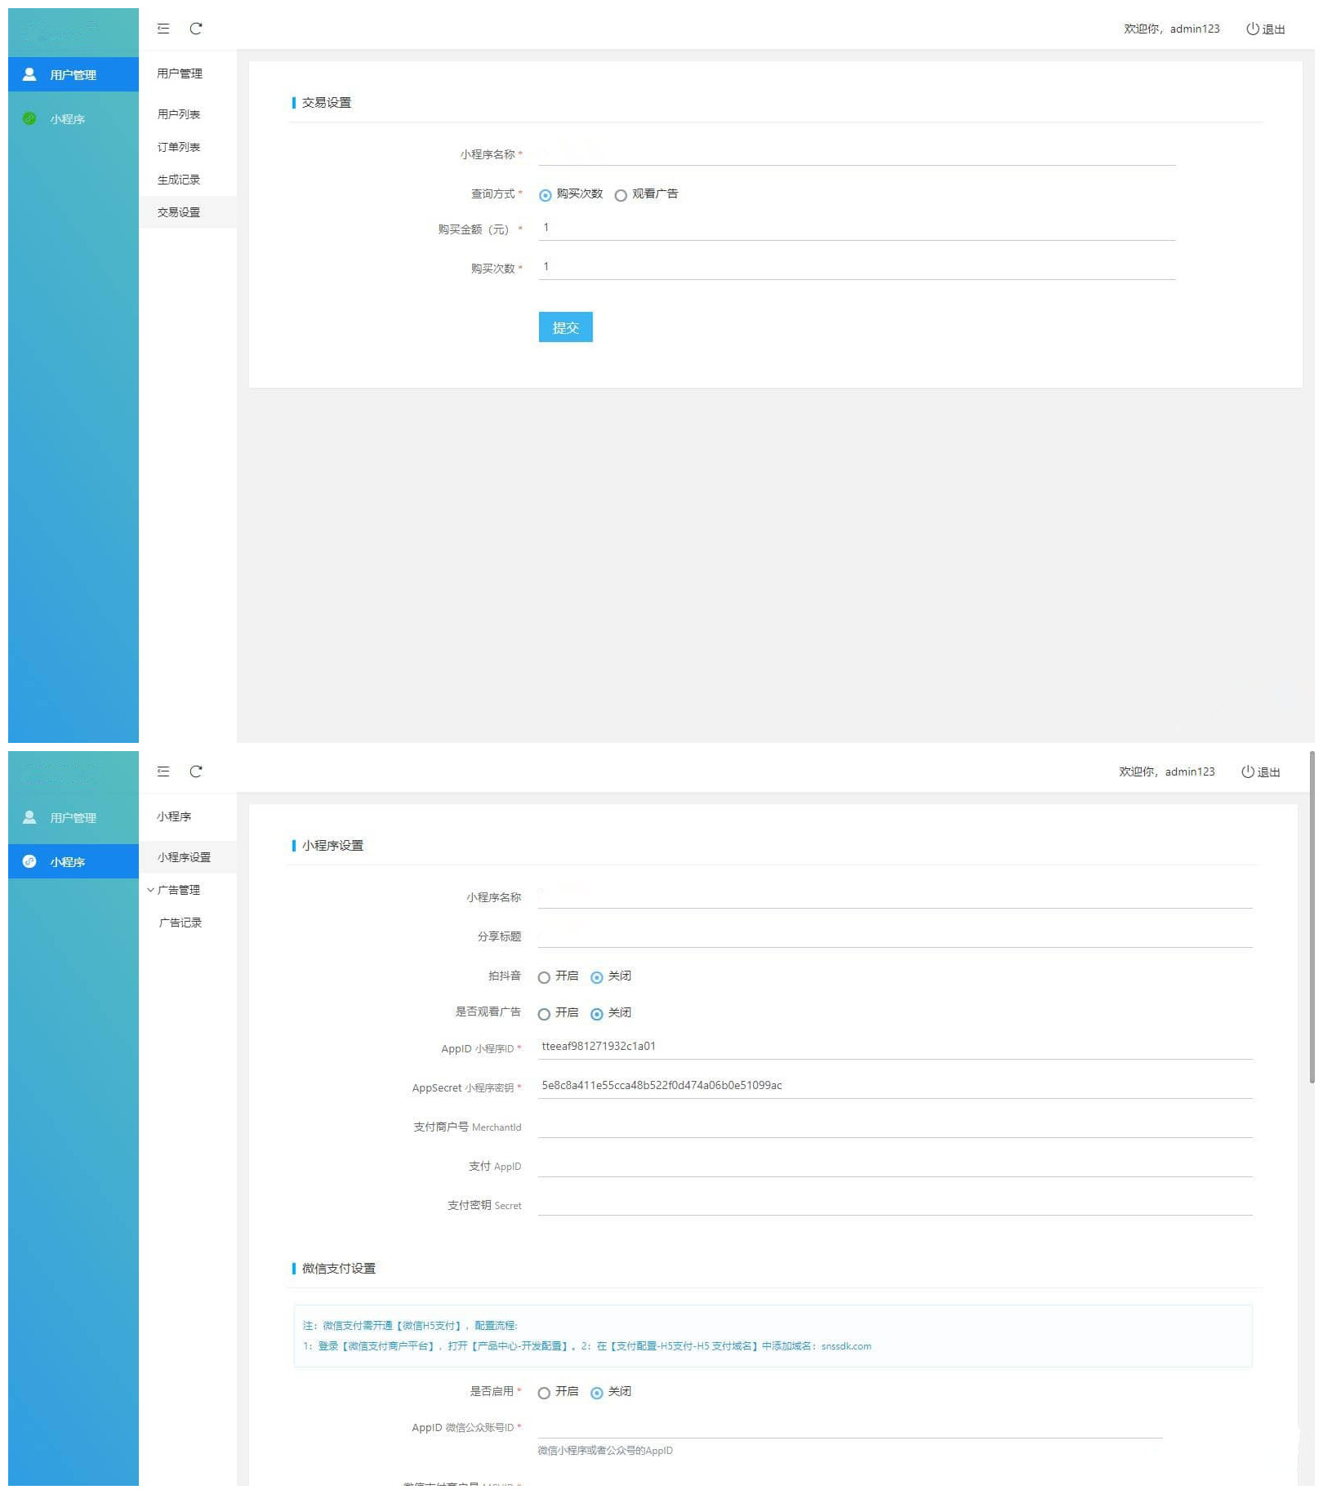This screenshot has height=1494, width=1323.
Task: Click the vertical scrollbar of bottom panel
Action: (x=1312, y=918)
